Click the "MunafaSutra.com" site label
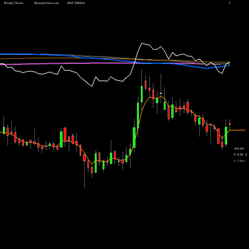 46,3
